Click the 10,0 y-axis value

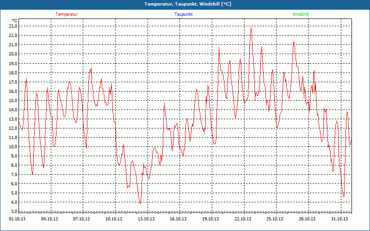click(x=13, y=147)
